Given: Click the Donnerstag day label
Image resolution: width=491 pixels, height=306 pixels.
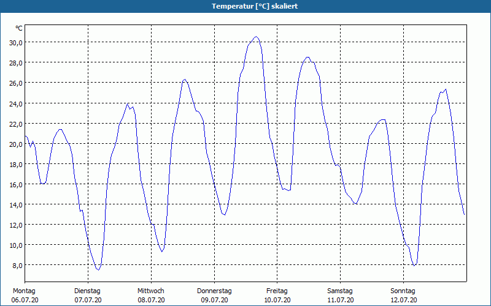Looking at the screenshot, I should pos(214,291).
